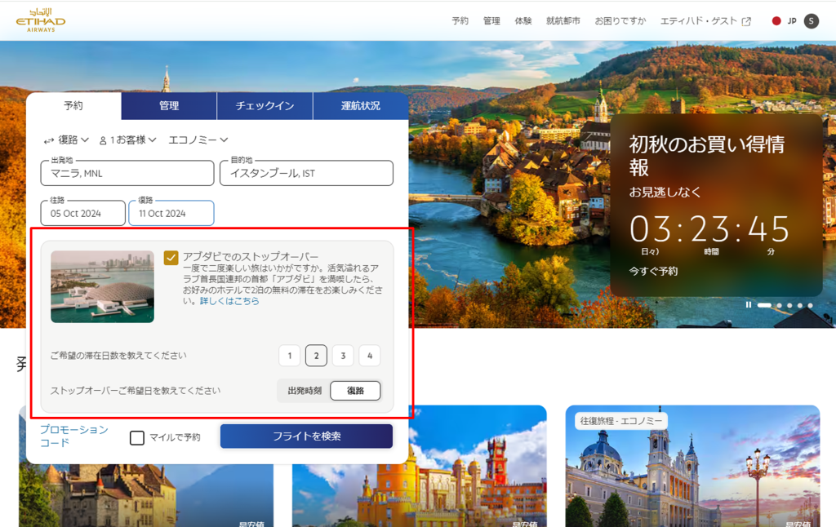
Task: Open the 詳しくはこちら link
Action: [229, 301]
